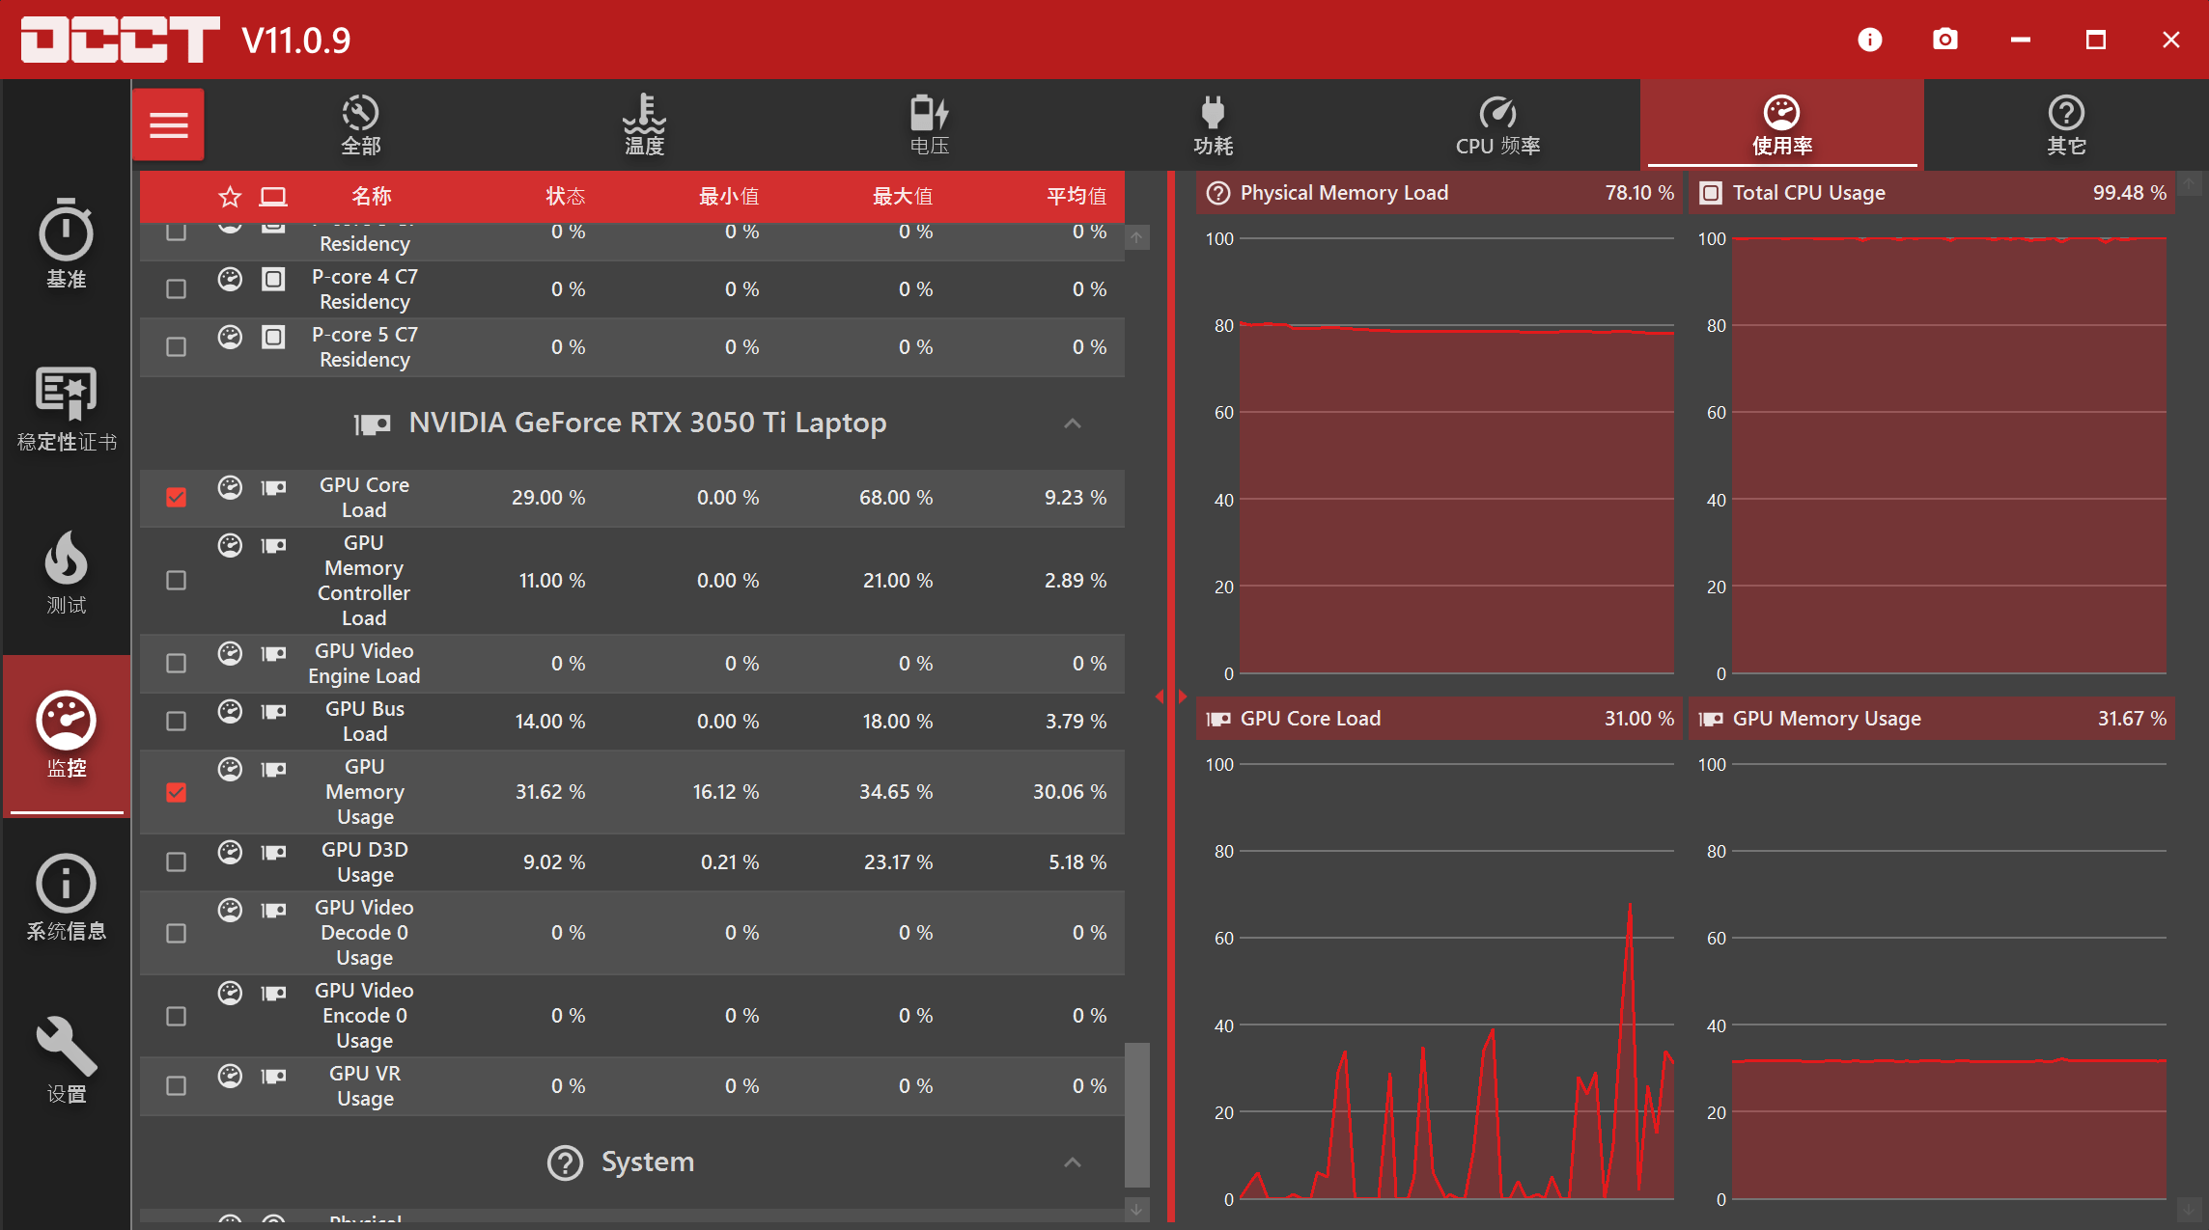
Task: Click gauge icon in GPU Core Load row
Action: 230,487
